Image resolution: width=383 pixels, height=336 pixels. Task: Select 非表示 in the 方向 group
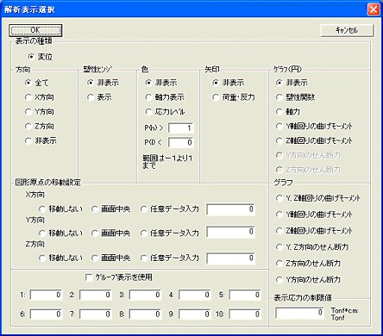(41, 140)
